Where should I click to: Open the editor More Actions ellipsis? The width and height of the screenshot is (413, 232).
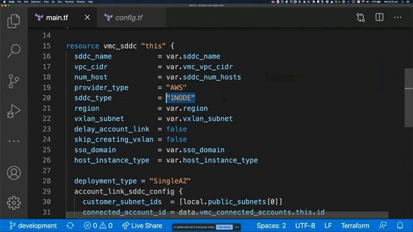tap(398, 17)
